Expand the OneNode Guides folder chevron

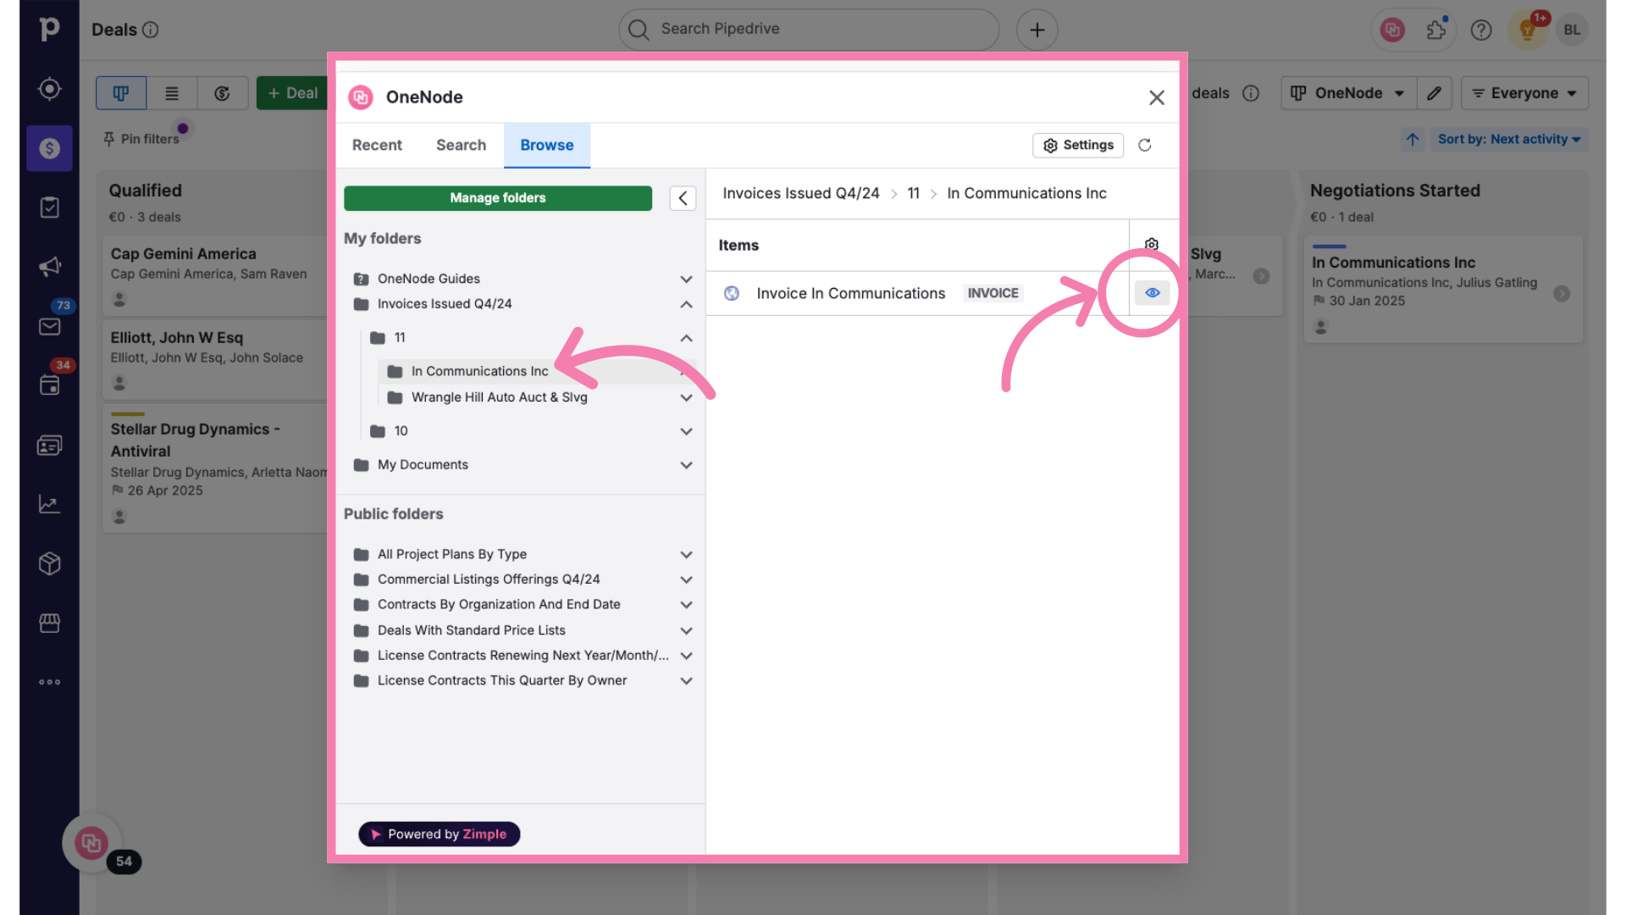coord(686,279)
